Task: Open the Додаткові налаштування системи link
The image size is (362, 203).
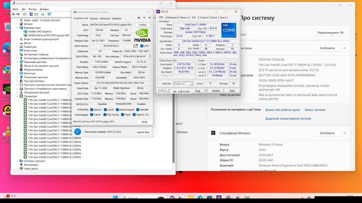Action: (x=288, y=118)
